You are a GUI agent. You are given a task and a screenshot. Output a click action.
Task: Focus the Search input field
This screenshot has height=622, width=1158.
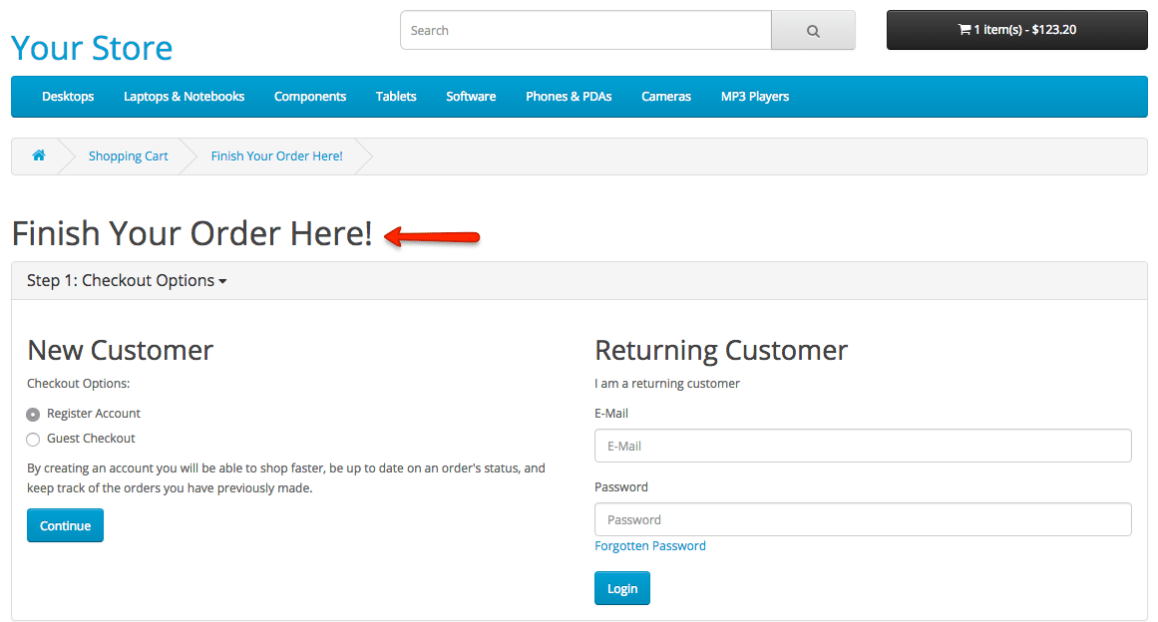(586, 30)
